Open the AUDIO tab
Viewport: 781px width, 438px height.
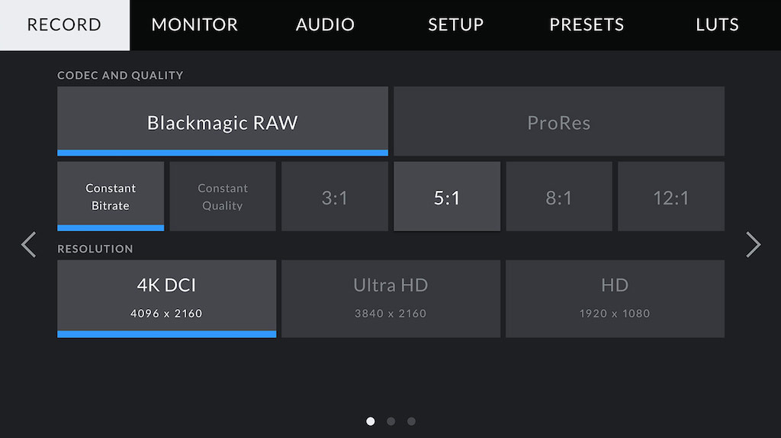click(325, 25)
